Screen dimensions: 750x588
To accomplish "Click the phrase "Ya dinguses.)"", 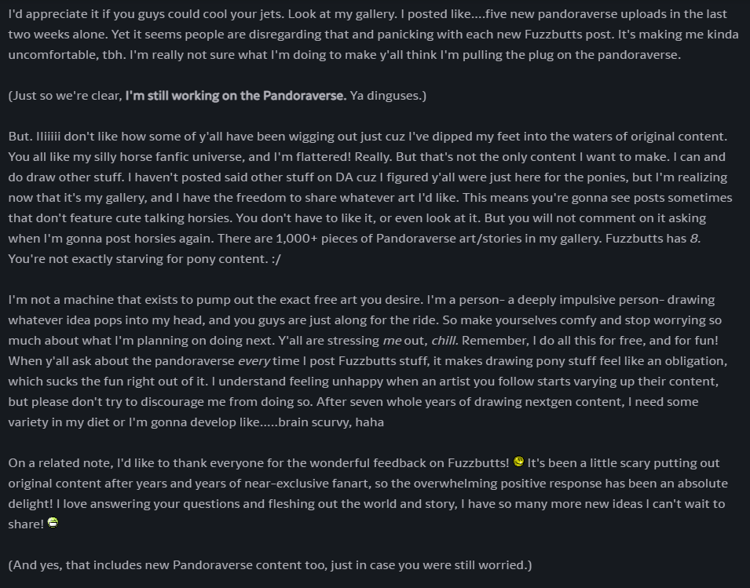I will pyautogui.click(x=388, y=96).
